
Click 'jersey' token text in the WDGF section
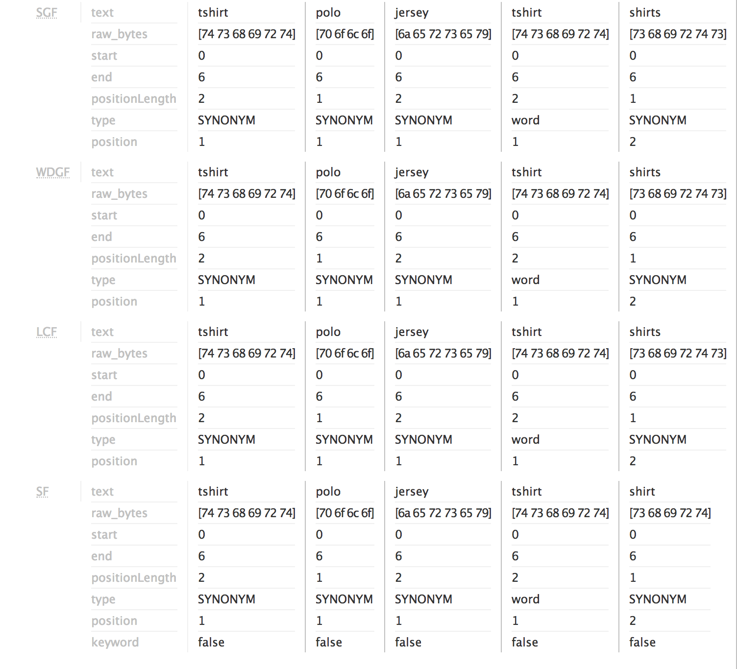(x=412, y=172)
